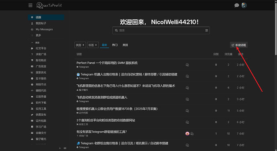Switch to the 热门 tab
The height and width of the screenshot is (151, 277).
pyautogui.click(x=115, y=45)
